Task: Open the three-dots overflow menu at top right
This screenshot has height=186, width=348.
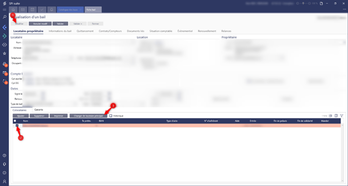Action: (344, 10)
